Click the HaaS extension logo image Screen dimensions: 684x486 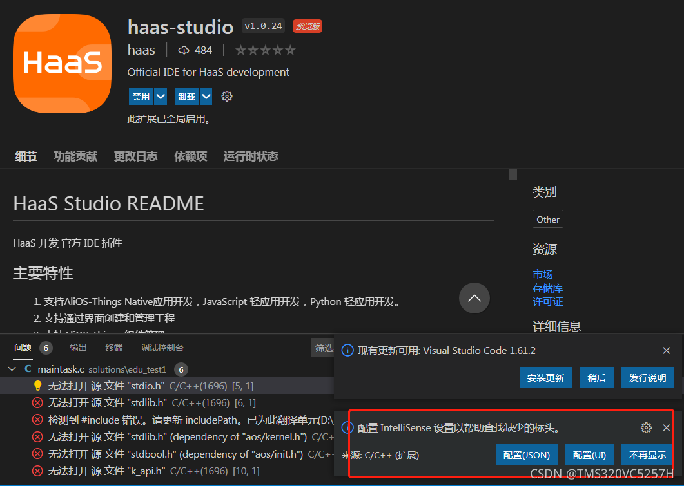coord(62,63)
